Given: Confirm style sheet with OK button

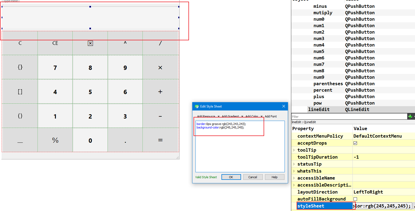Looking at the screenshot, I should click(x=231, y=177).
